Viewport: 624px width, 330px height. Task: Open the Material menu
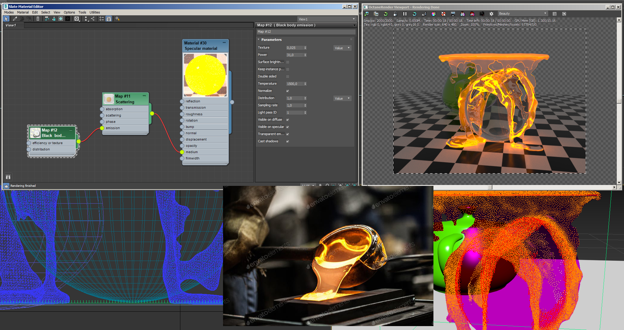tap(23, 12)
